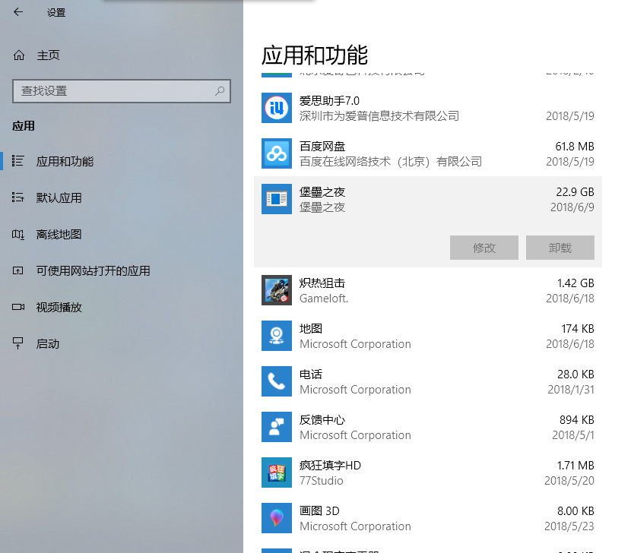Select the 电话 app name
This screenshot has height=553, width=631.
point(311,374)
